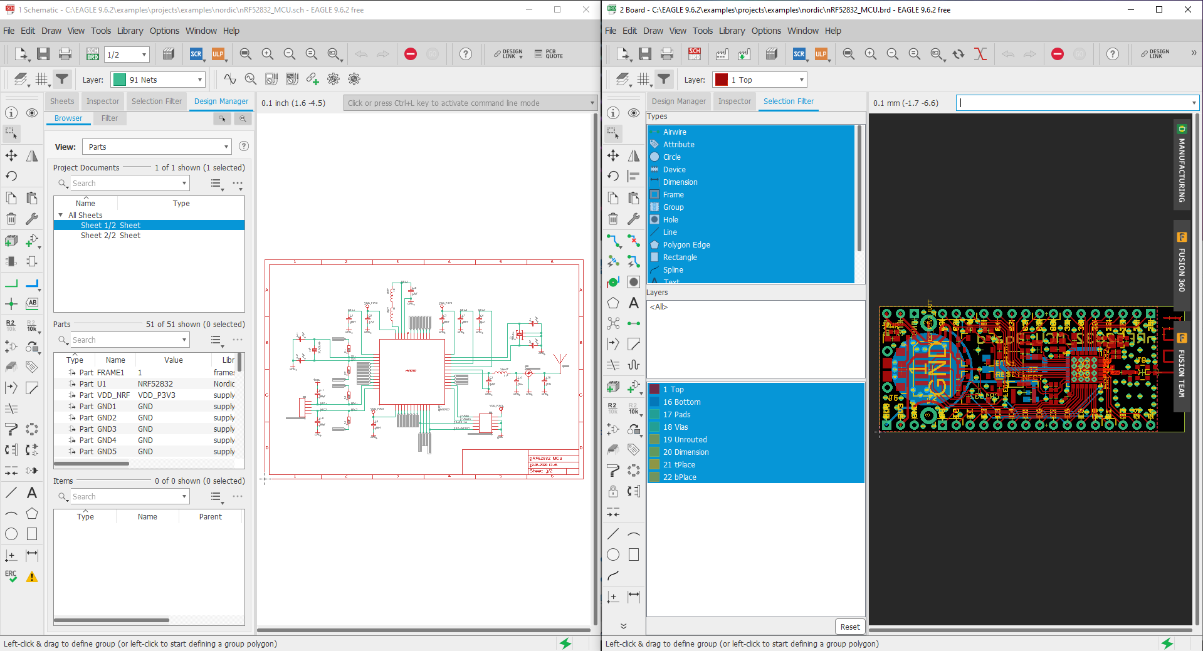Switch to board with SCH/BRD icon
1203x651 pixels.
pos(92,55)
